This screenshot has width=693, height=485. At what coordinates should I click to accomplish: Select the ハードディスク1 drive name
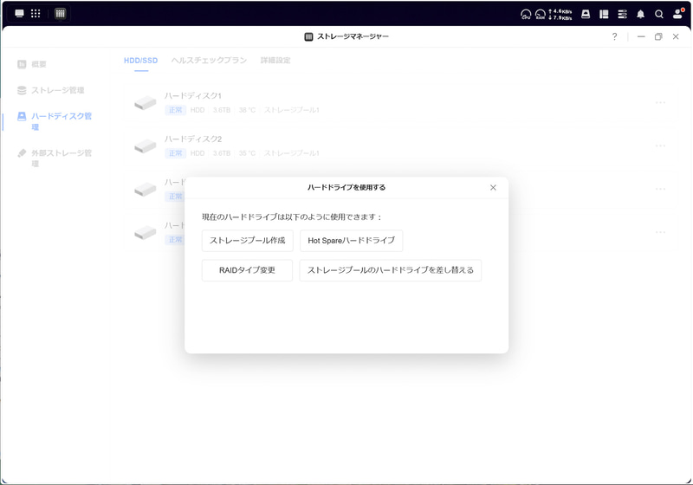[192, 95]
